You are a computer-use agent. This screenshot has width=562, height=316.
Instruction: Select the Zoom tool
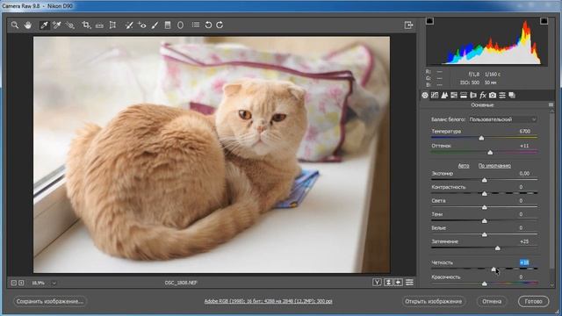[x=15, y=25]
